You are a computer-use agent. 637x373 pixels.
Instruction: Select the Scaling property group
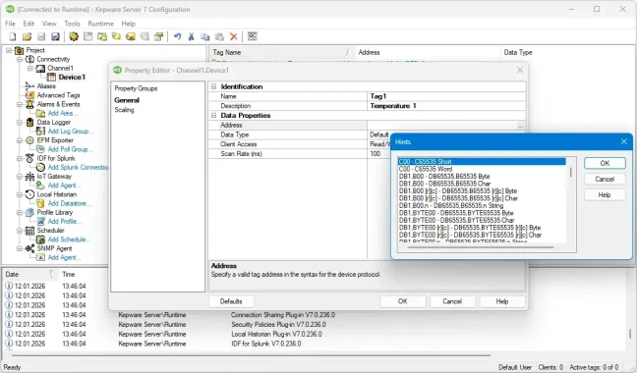pos(124,110)
